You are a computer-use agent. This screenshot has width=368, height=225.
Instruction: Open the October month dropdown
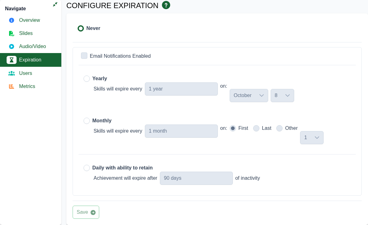coord(249,95)
